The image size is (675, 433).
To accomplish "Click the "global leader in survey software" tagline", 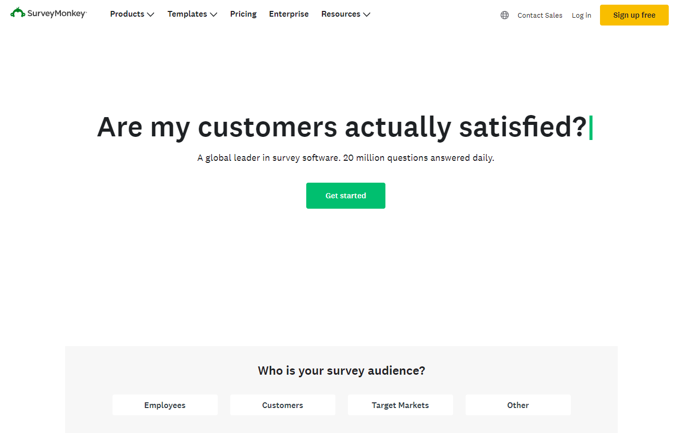I will [x=345, y=158].
